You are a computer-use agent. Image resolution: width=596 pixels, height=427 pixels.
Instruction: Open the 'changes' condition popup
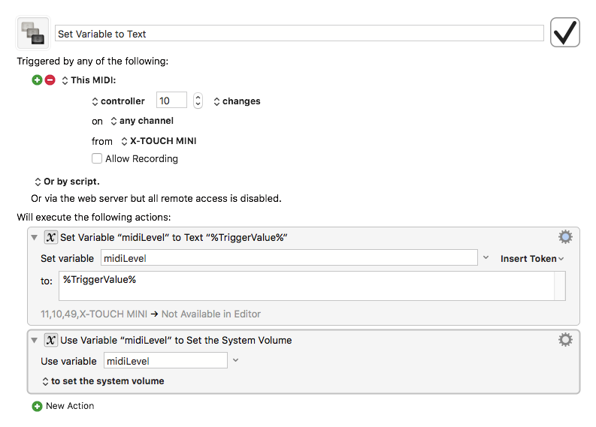[237, 101]
